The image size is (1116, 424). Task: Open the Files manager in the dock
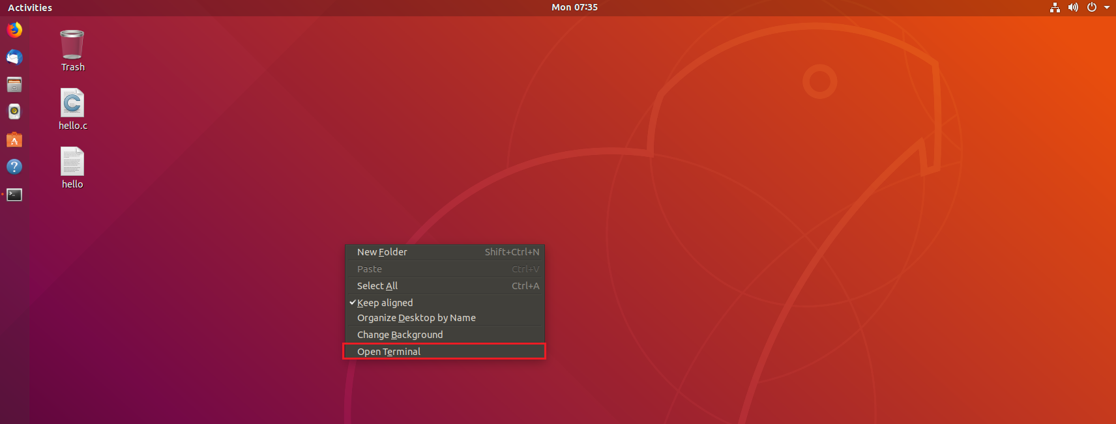pos(14,85)
